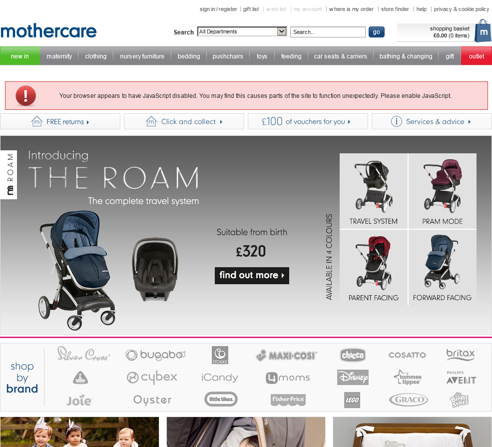Open the FREE returns banner

60,121
